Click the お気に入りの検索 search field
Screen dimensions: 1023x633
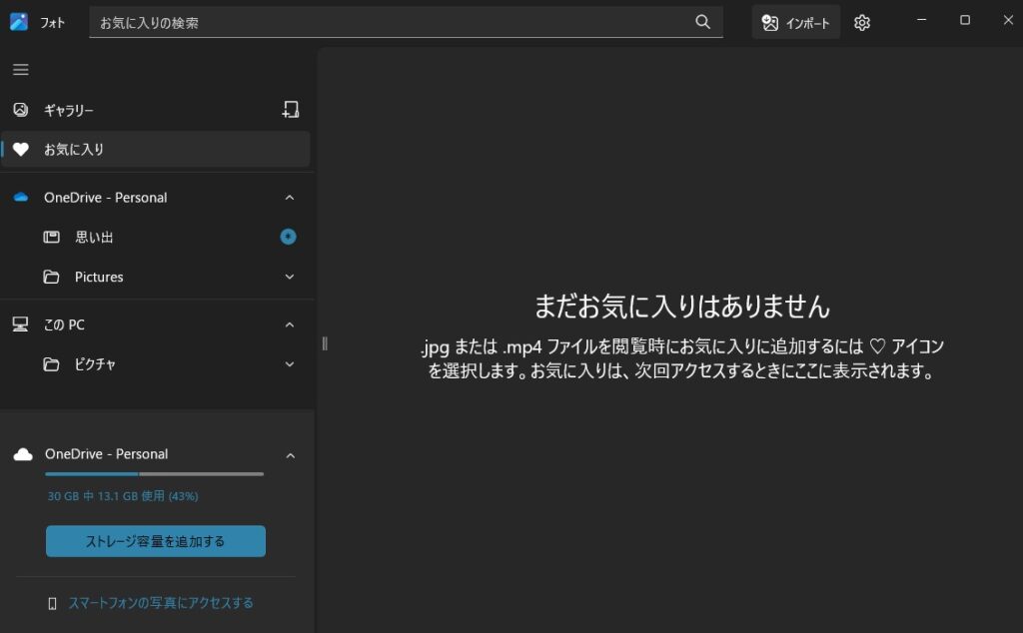[390, 22]
